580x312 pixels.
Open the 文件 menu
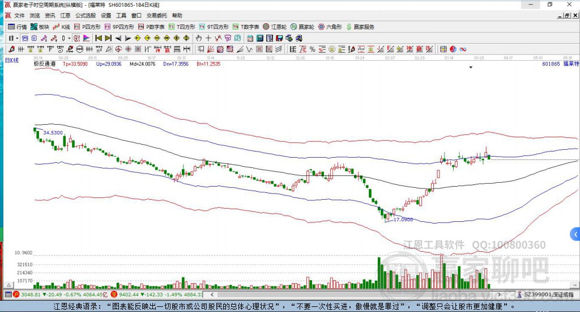coord(19,15)
